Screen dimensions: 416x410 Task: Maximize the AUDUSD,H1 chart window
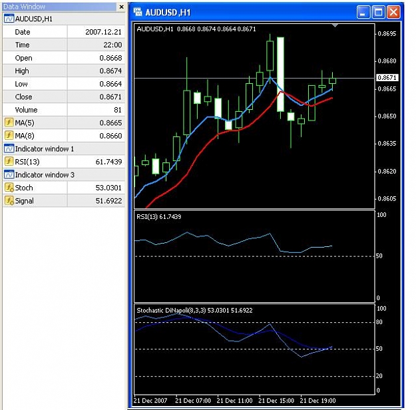[378, 12]
